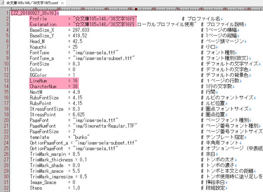Click the comment # テンプレート指定

pyautogui.click(x=222, y=137)
